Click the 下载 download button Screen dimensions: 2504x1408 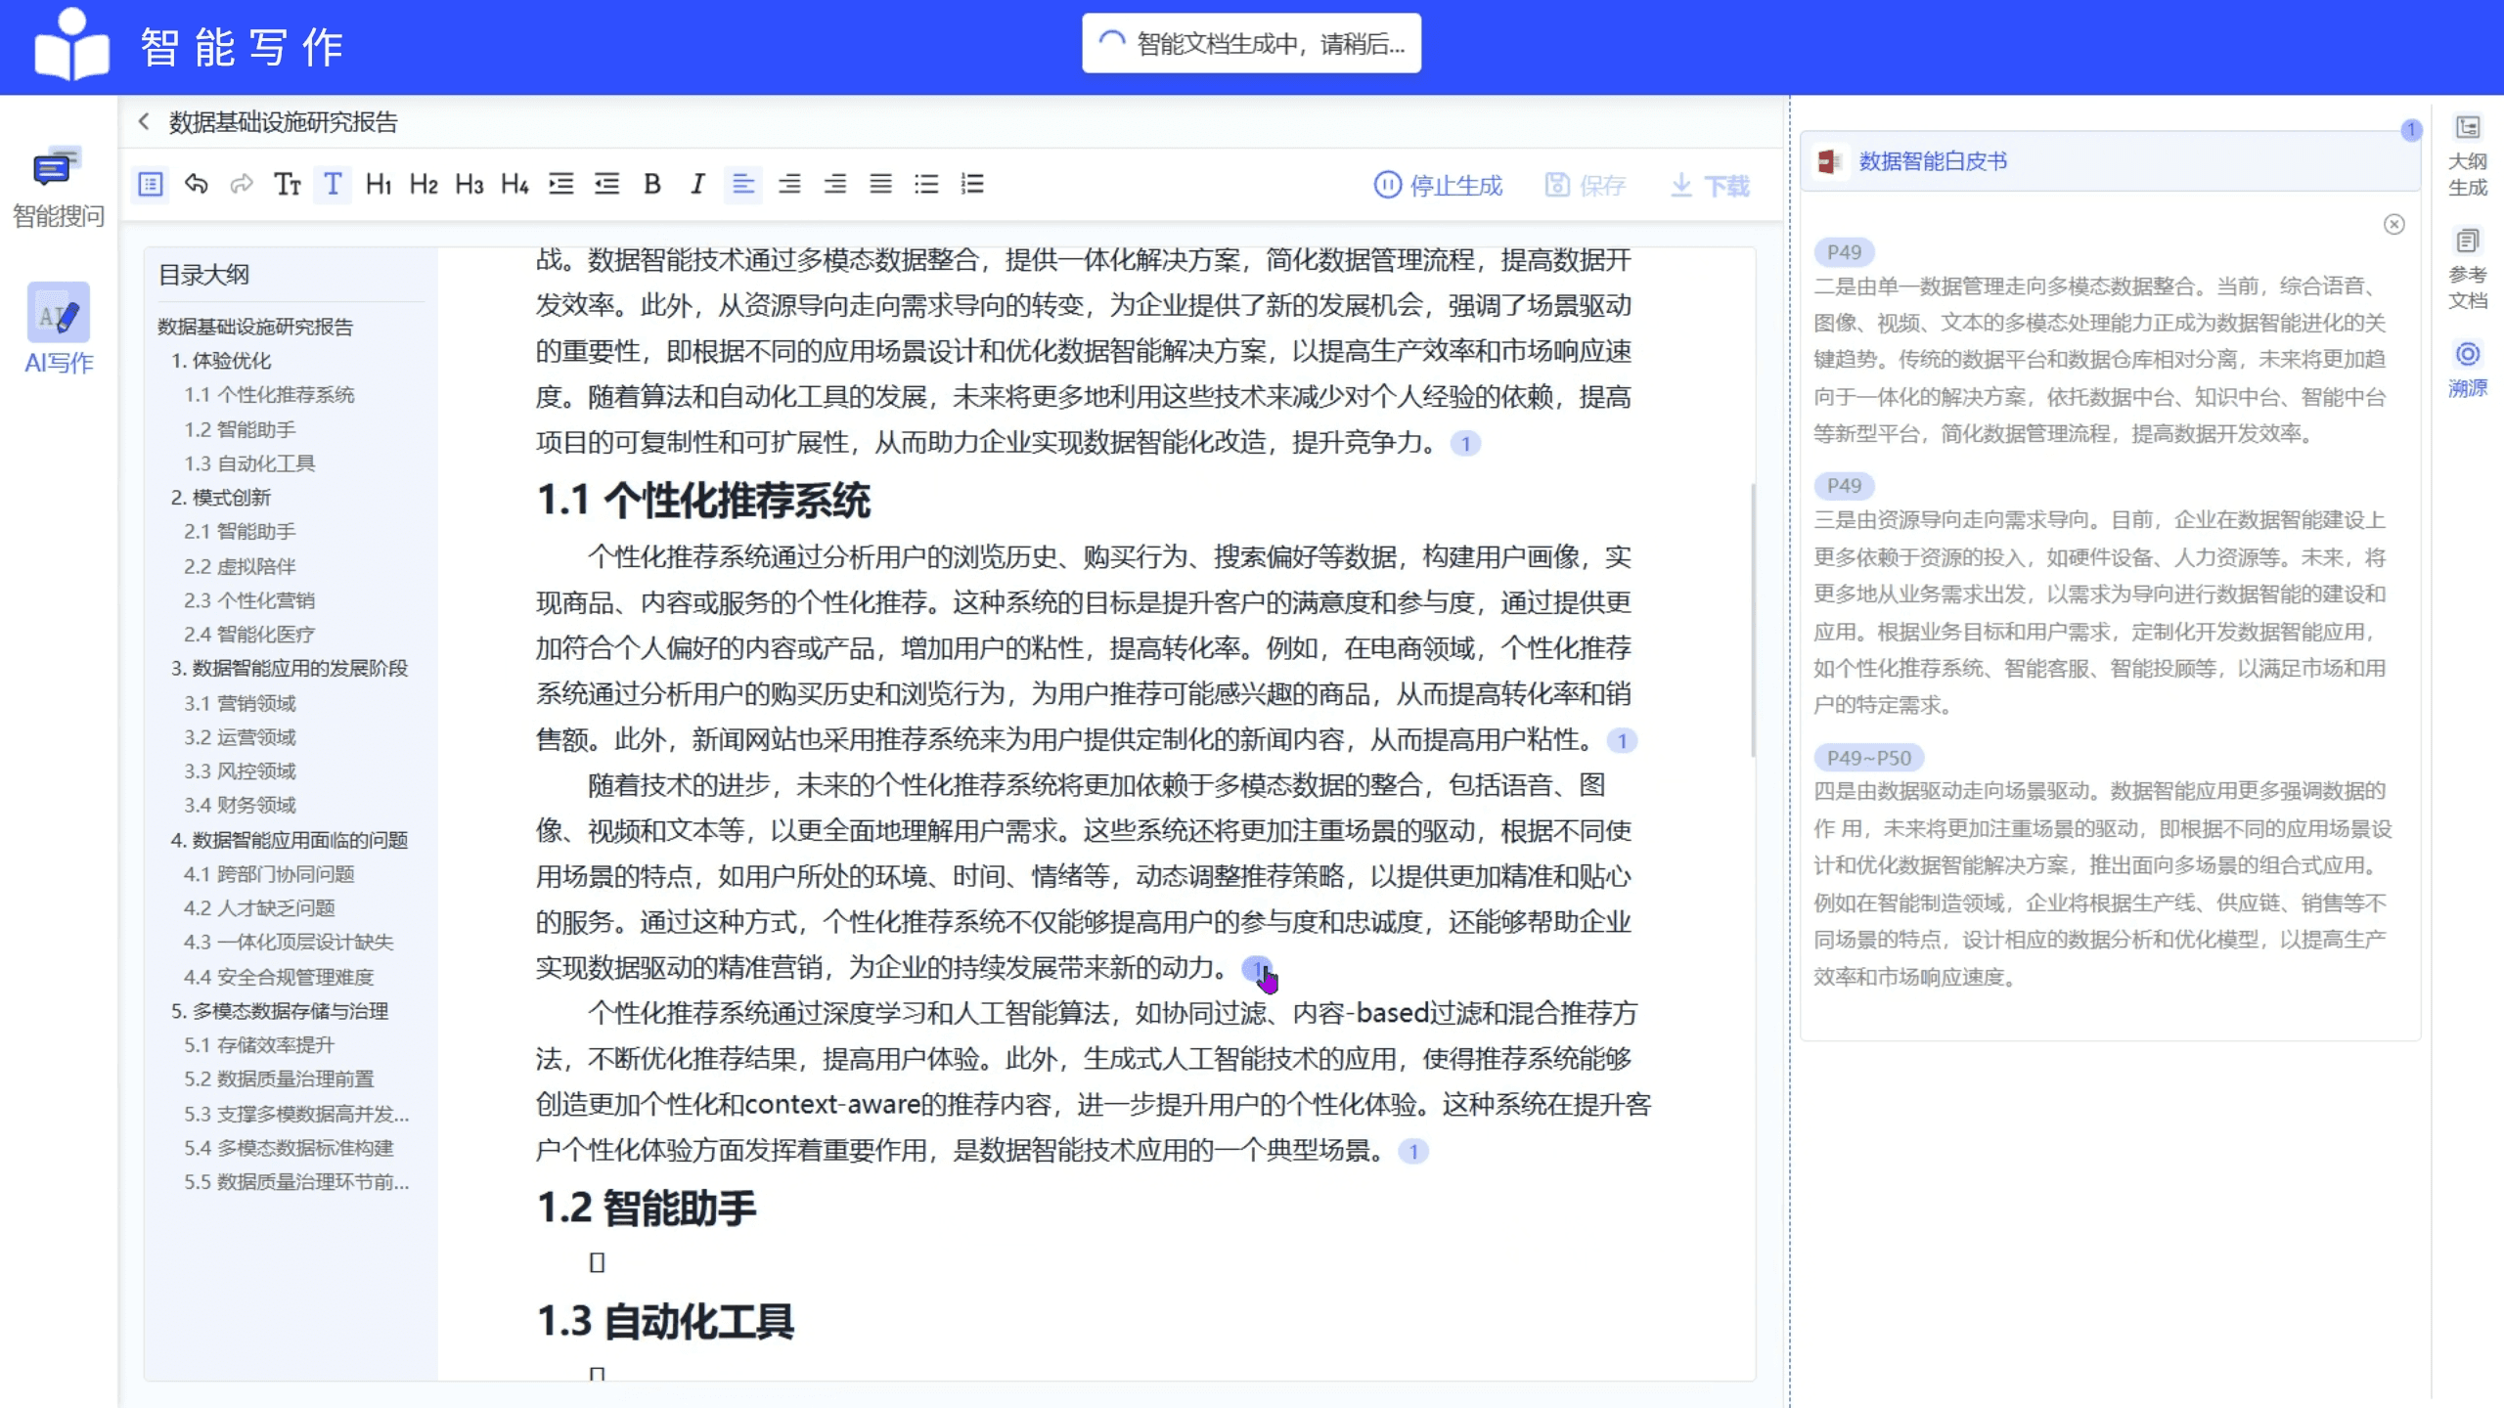click(x=1710, y=186)
